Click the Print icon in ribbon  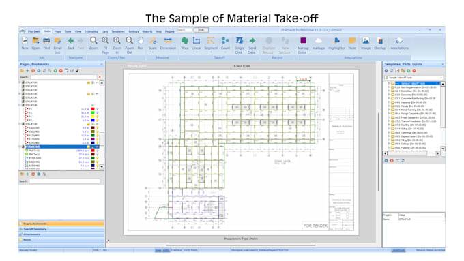[46, 40]
